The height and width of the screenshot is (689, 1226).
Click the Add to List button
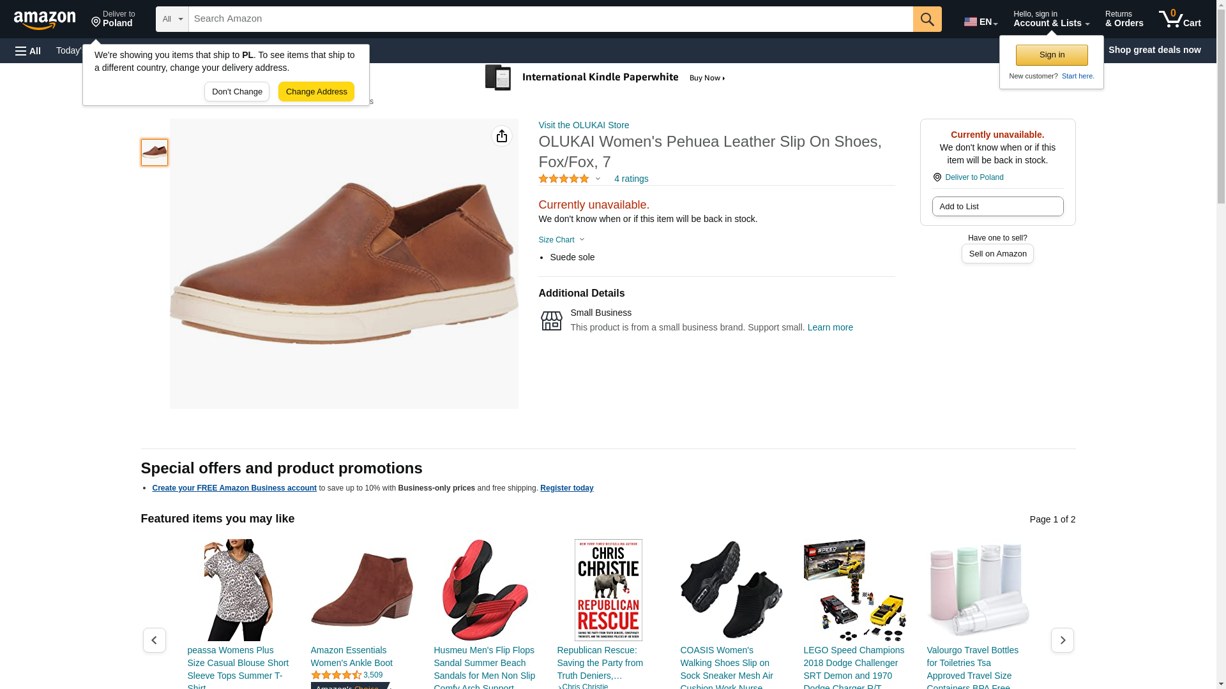[x=997, y=206]
